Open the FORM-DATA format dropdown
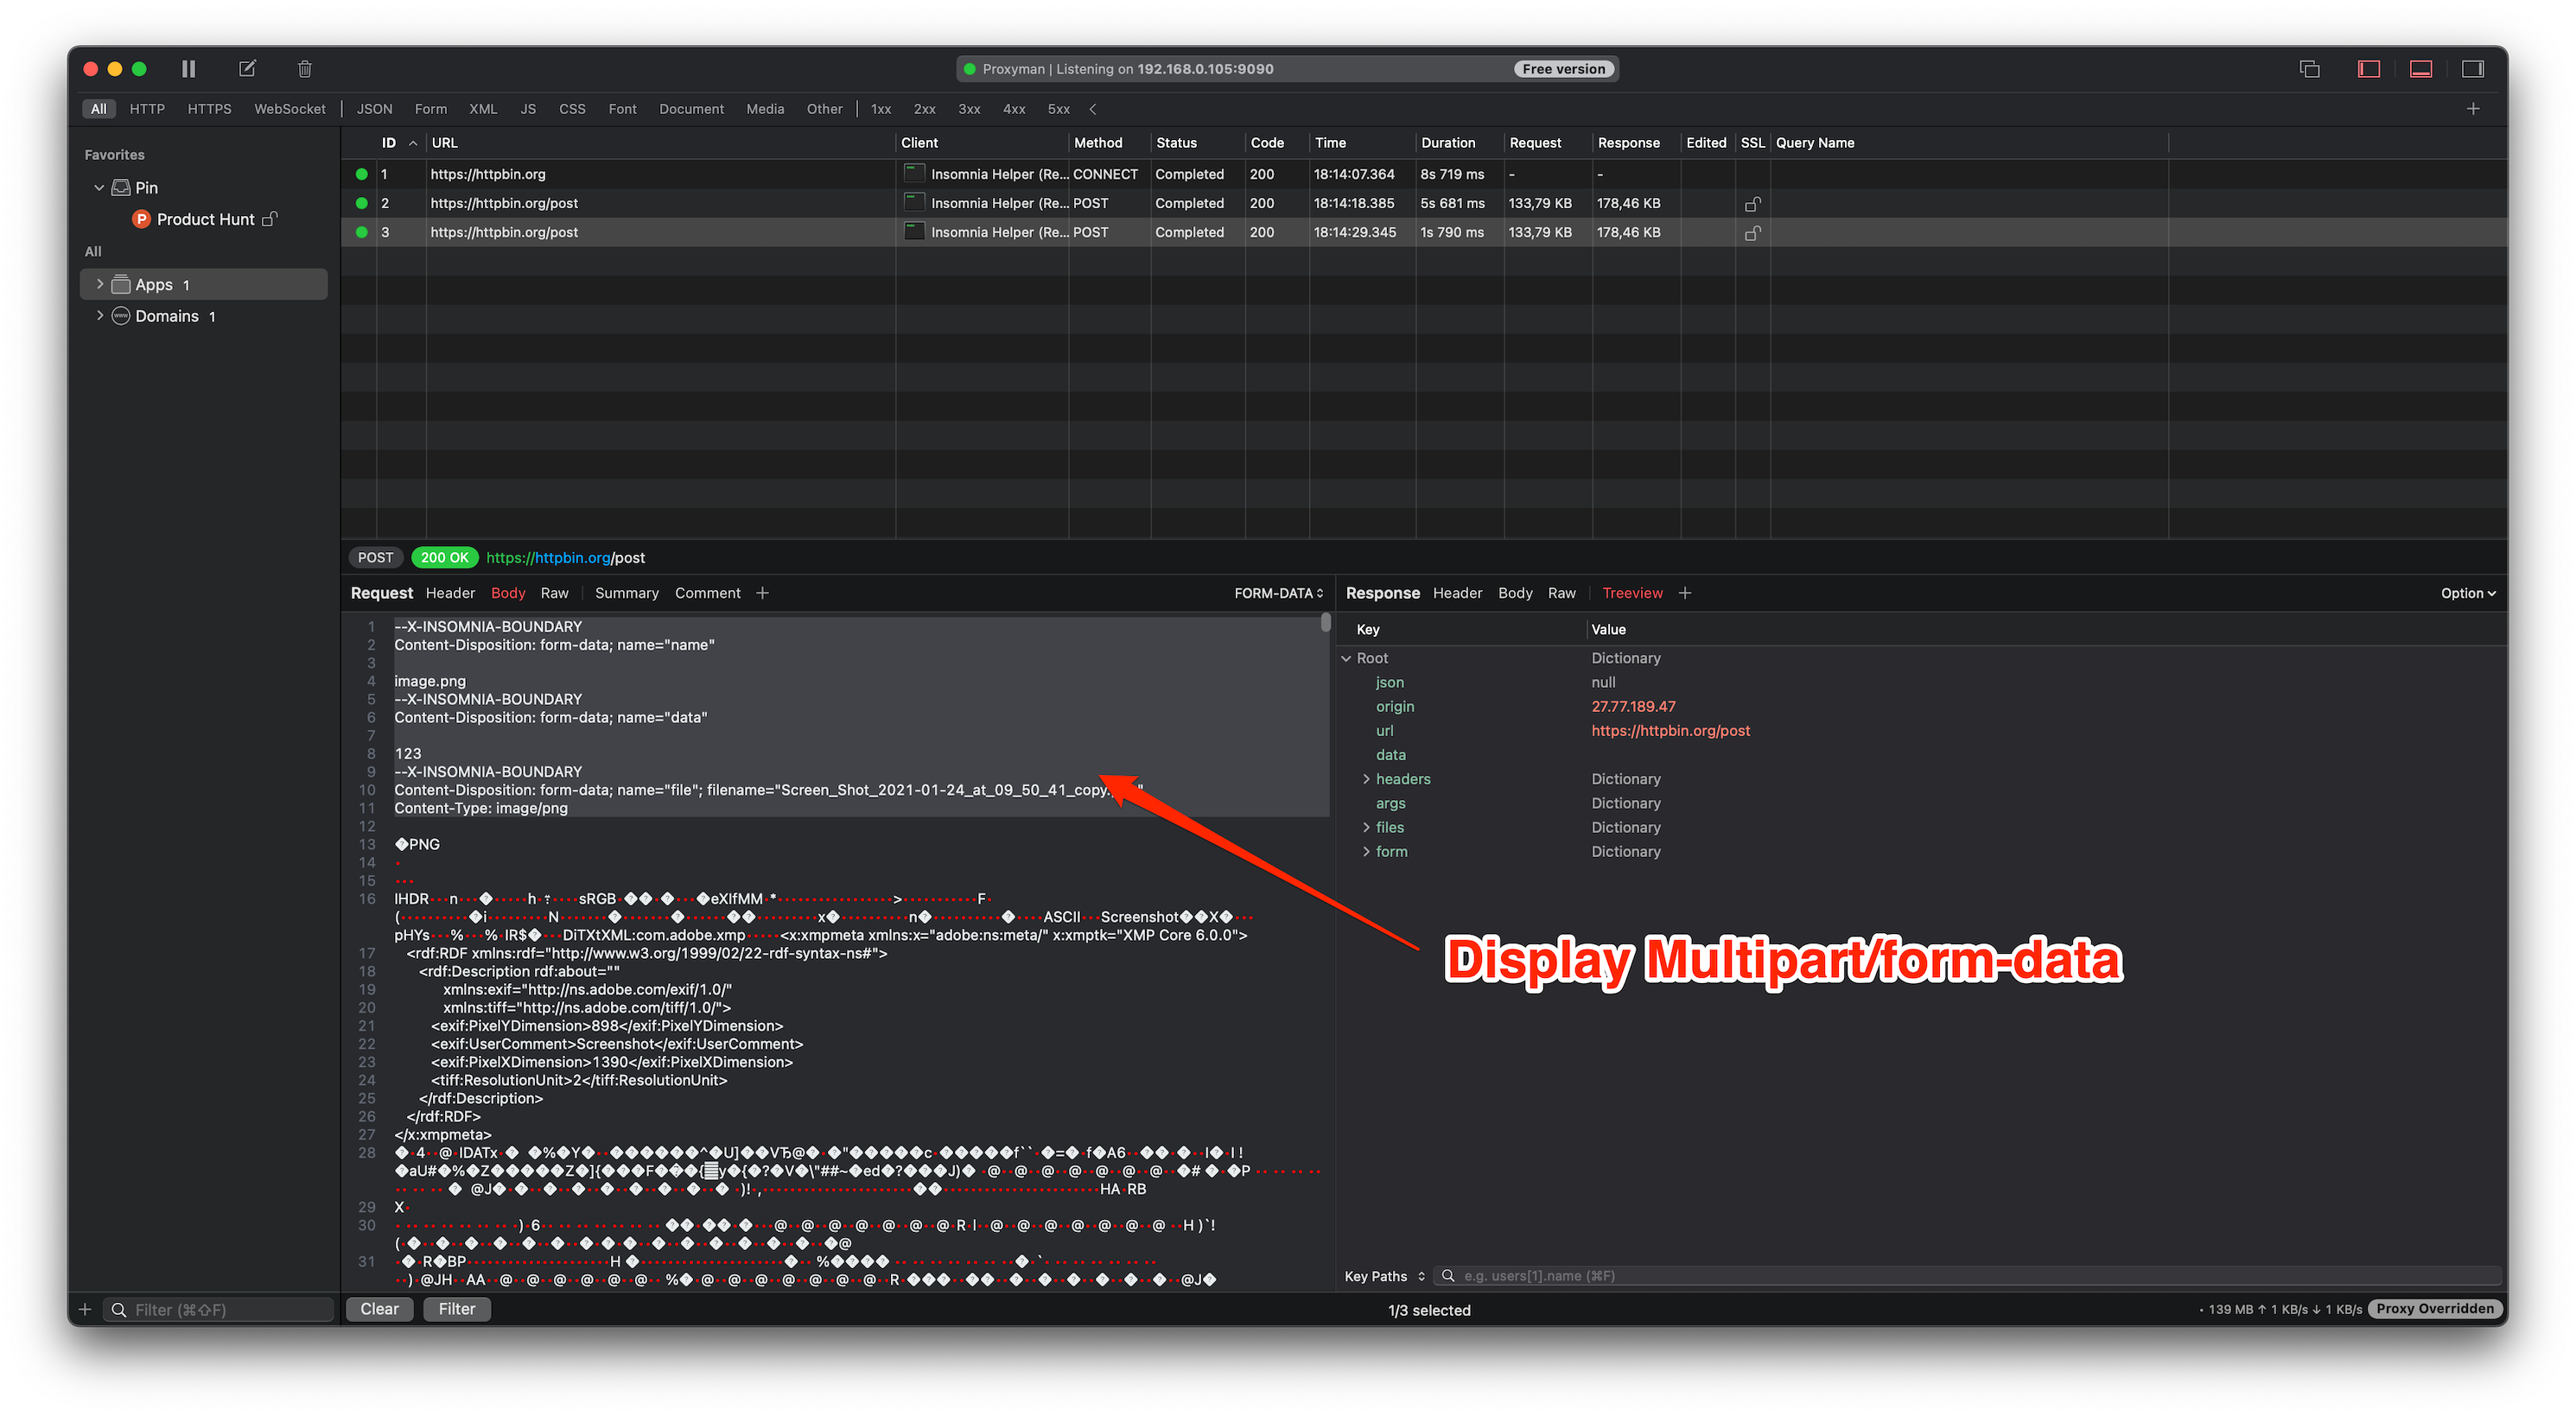The height and width of the screenshot is (1416, 2576). (1278, 593)
